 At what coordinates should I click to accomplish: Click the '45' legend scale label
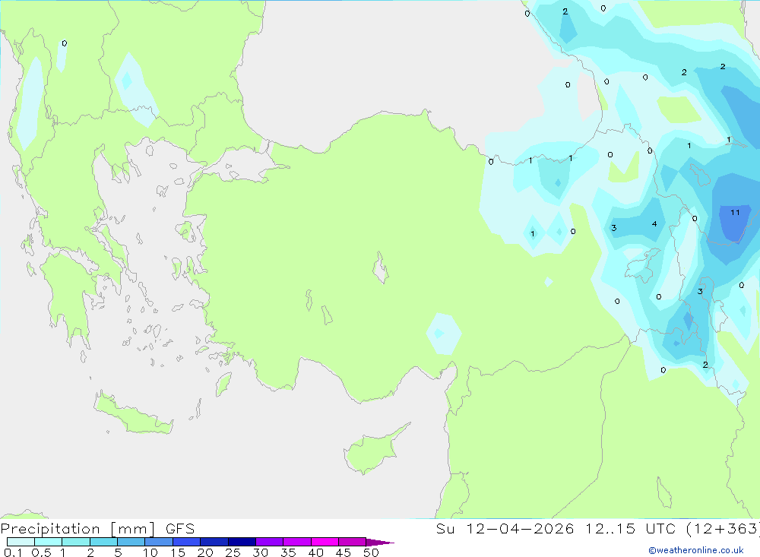(x=344, y=552)
